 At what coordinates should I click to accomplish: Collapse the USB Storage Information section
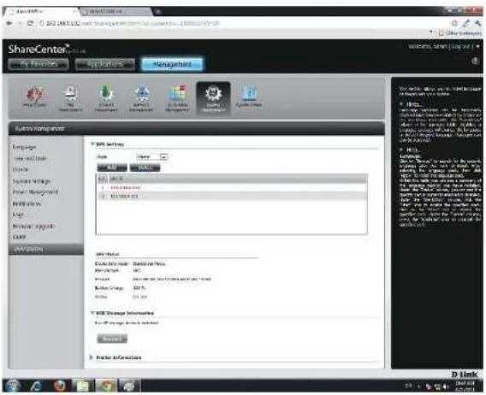tap(92, 313)
